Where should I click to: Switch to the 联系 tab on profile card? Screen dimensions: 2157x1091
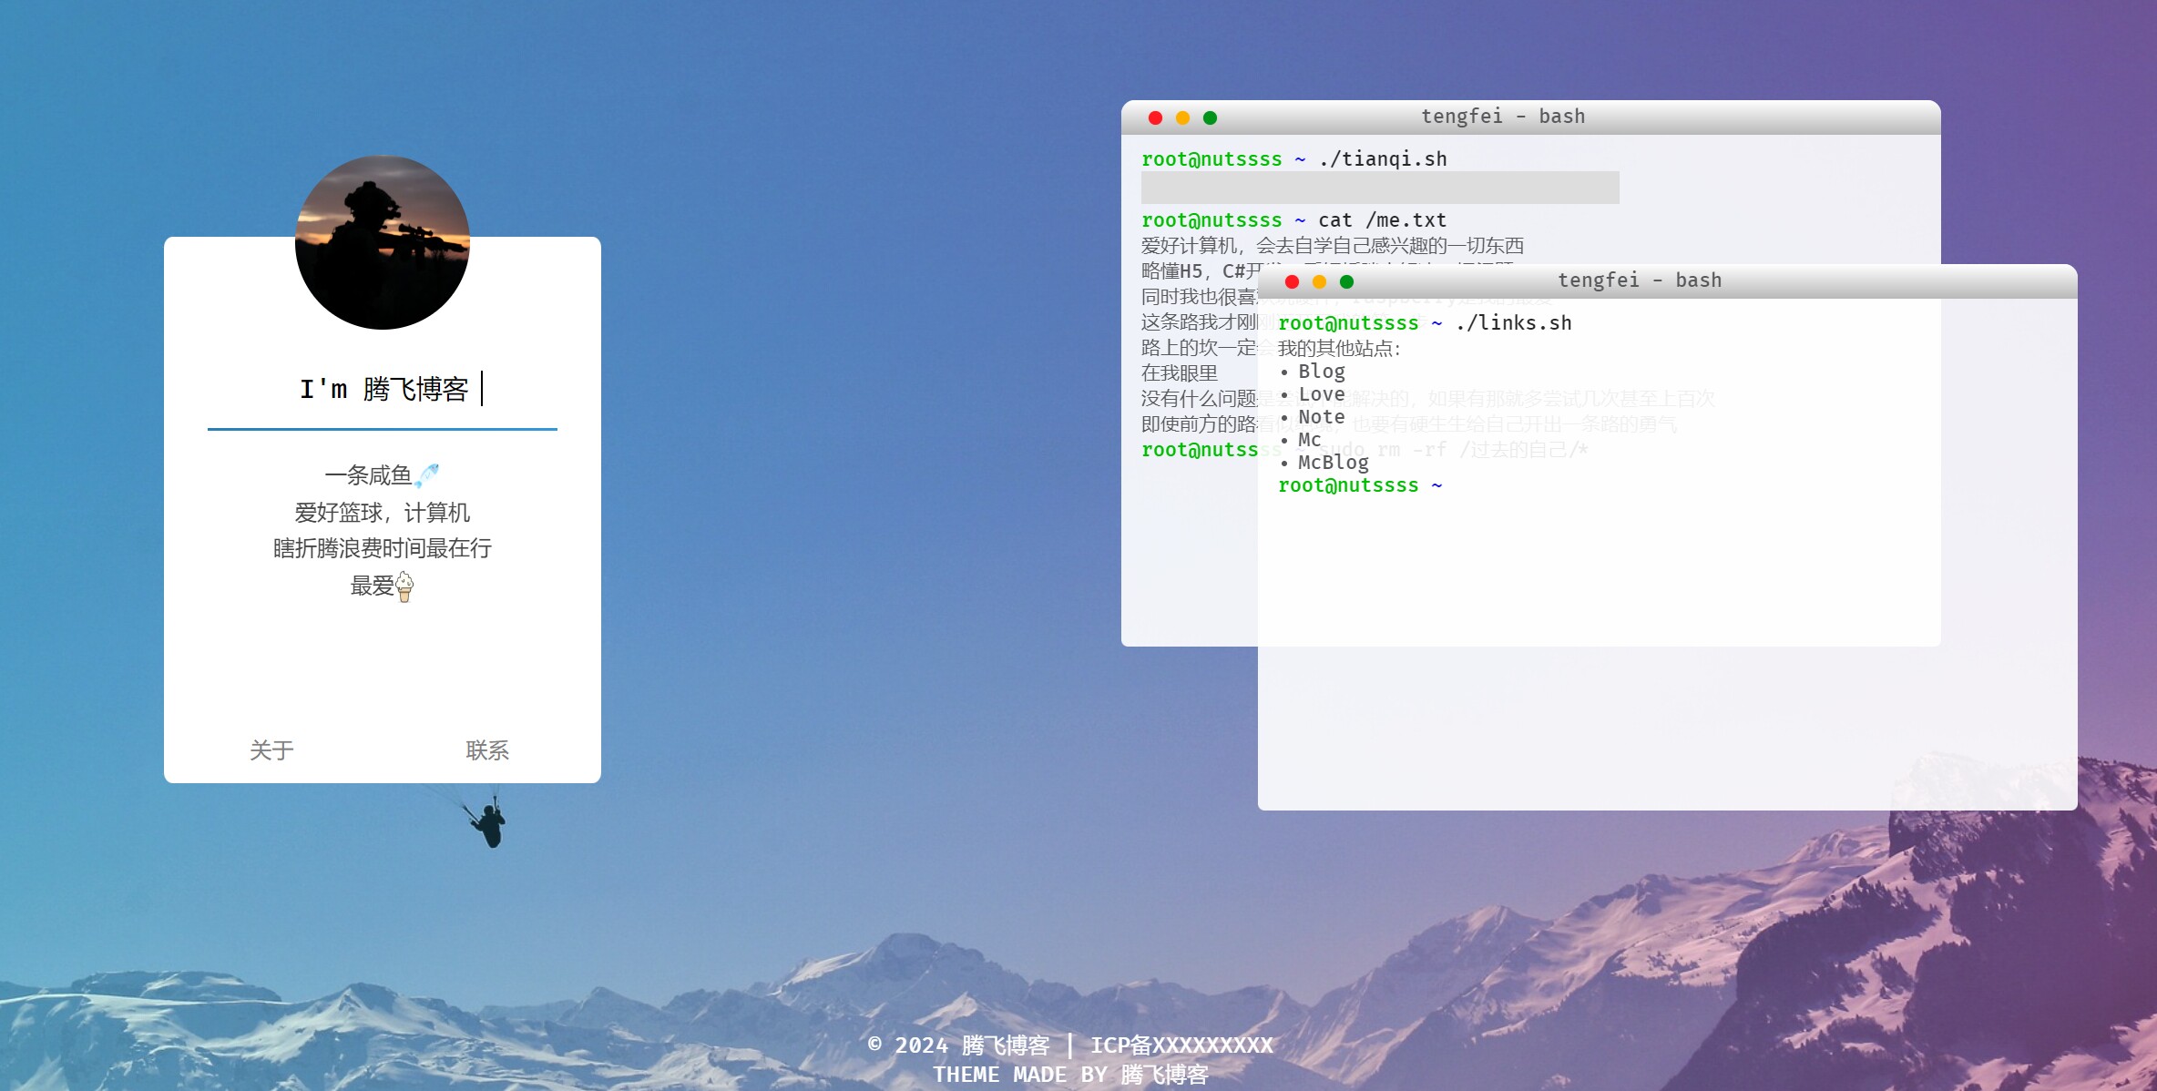point(487,750)
